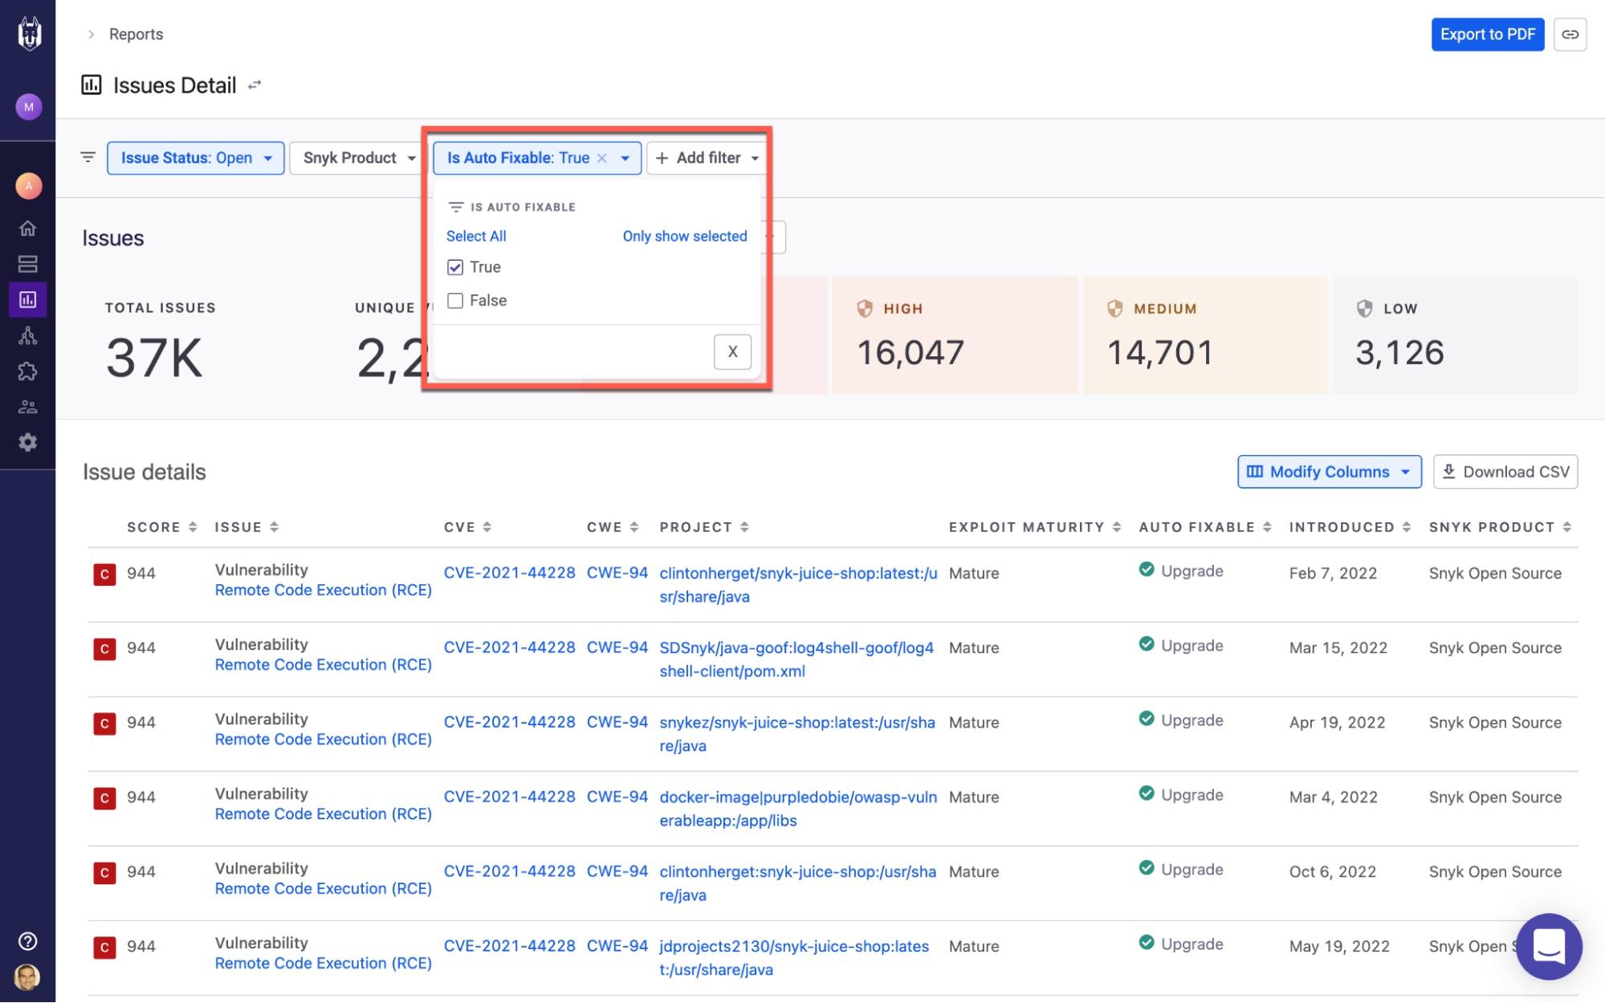Image resolution: width=1605 pixels, height=1003 pixels.
Task: Open the purple M organization avatar
Action: (29, 107)
